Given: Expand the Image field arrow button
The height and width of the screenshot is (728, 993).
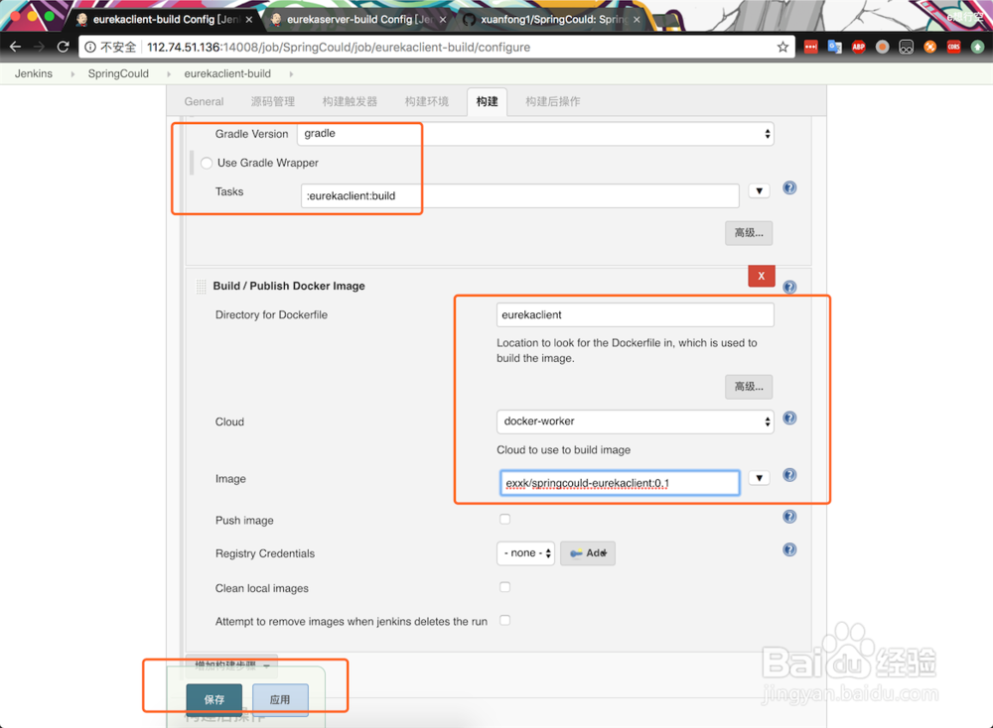Looking at the screenshot, I should click(x=759, y=478).
